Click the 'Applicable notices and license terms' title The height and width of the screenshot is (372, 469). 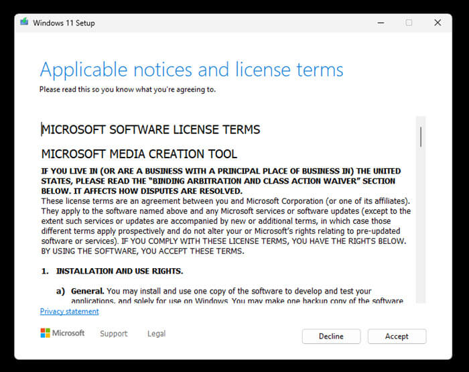pyautogui.click(x=192, y=70)
